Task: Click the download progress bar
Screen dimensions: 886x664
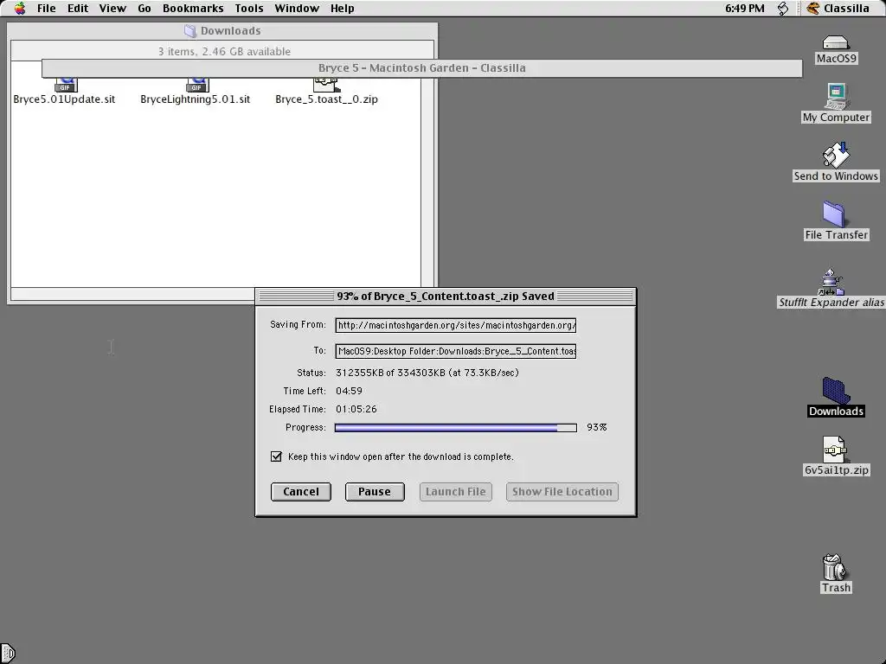Action: [455, 428]
